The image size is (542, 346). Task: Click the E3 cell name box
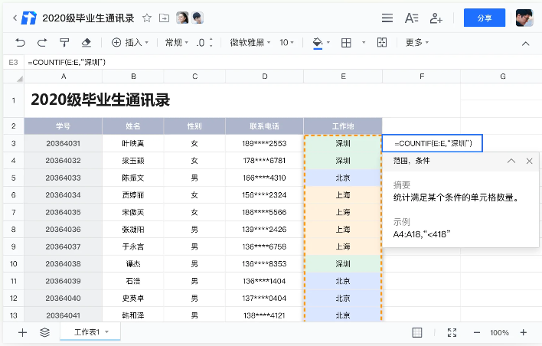[13, 62]
